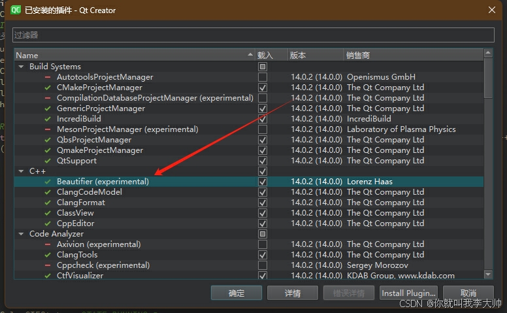This screenshot has width=507, height=313.
Task: Sort by the 载入 column header
Action: click(271, 56)
